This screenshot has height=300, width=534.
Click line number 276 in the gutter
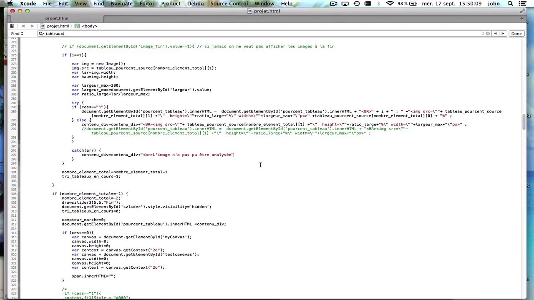pos(14,55)
